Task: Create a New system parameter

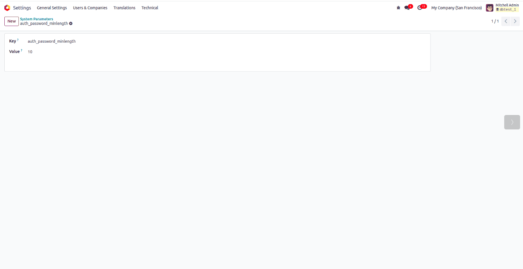Action: coord(12,21)
